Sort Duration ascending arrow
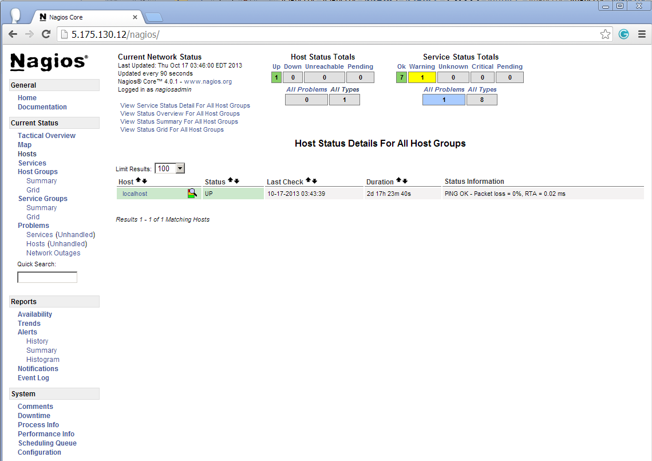This screenshot has width=652, height=461. [x=398, y=180]
